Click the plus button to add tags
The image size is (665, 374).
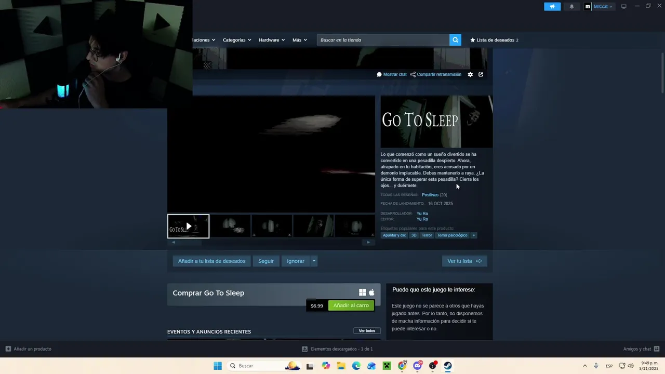point(474,235)
